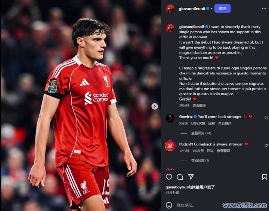Expand 1 reply under lfcdzn11 comment
Screen dimensions: 269x211
200,161
